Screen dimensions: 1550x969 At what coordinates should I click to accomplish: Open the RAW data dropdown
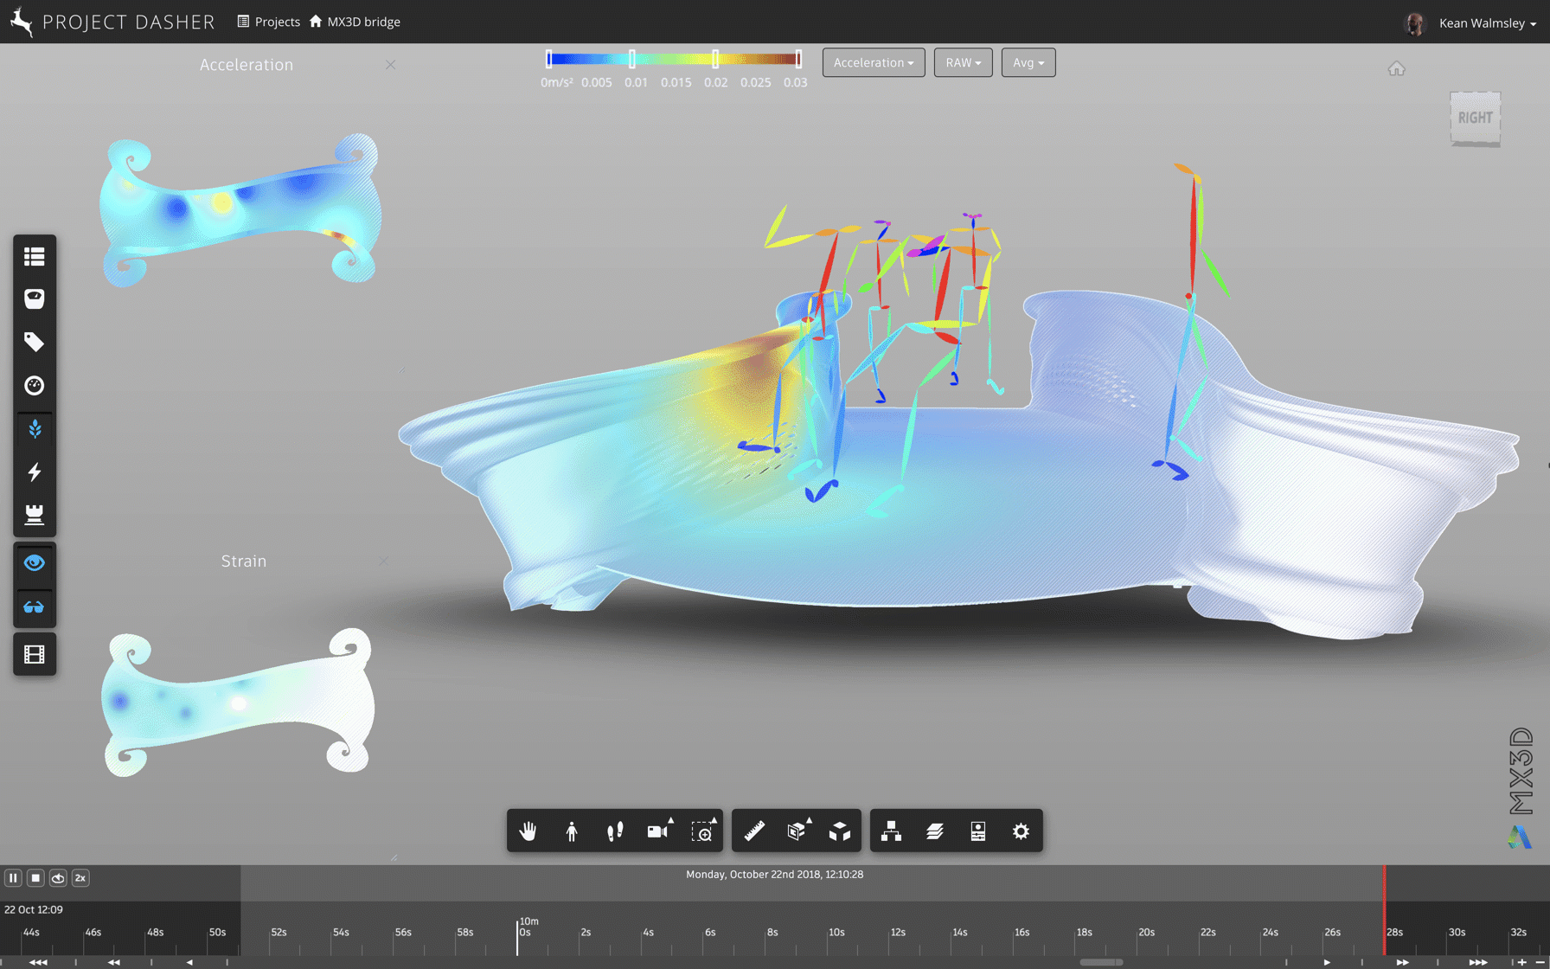coord(963,62)
